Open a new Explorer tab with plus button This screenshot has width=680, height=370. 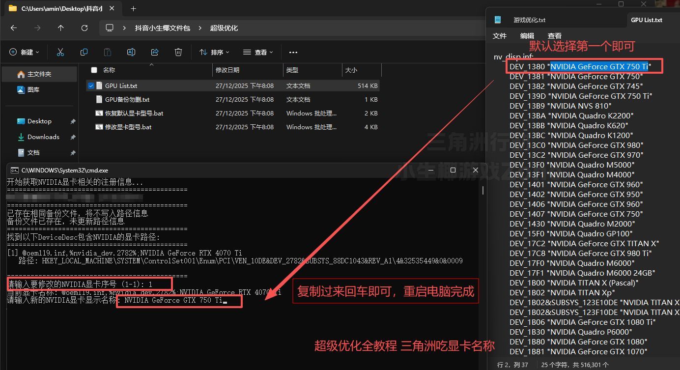[133, 8]
